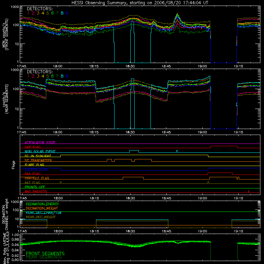Click the 18:00 time tick under the Flags plot
Image resolution: width=264 pixels, height=264 pixels.
58,198
